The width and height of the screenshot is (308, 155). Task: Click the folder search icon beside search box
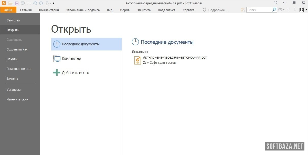(x=243, y=10)
